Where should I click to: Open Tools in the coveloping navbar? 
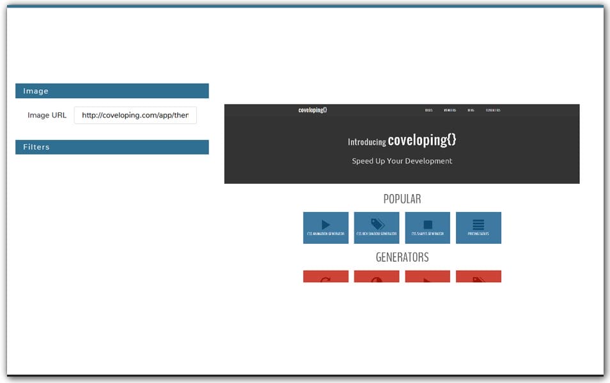tap(428, 110)
